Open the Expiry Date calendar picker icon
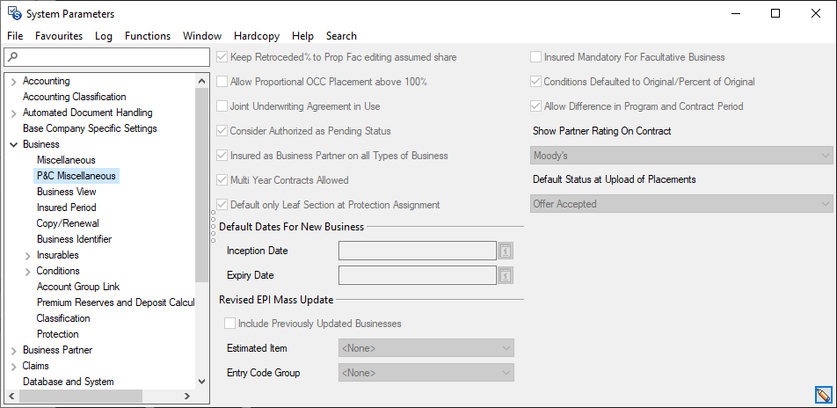This screenshot has width=837, height=408. (x=506, y=276)
